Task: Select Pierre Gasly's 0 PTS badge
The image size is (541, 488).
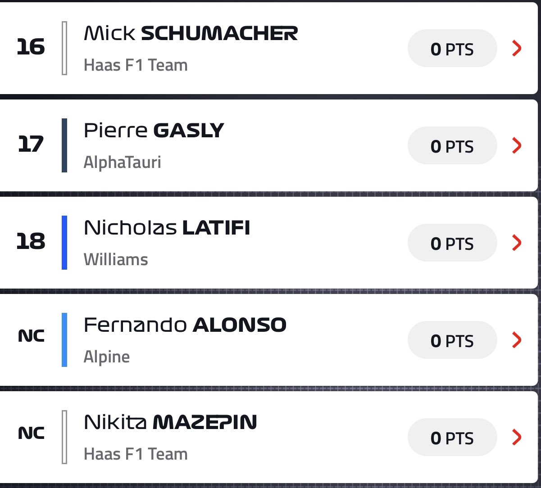Action: click(452, 145)
